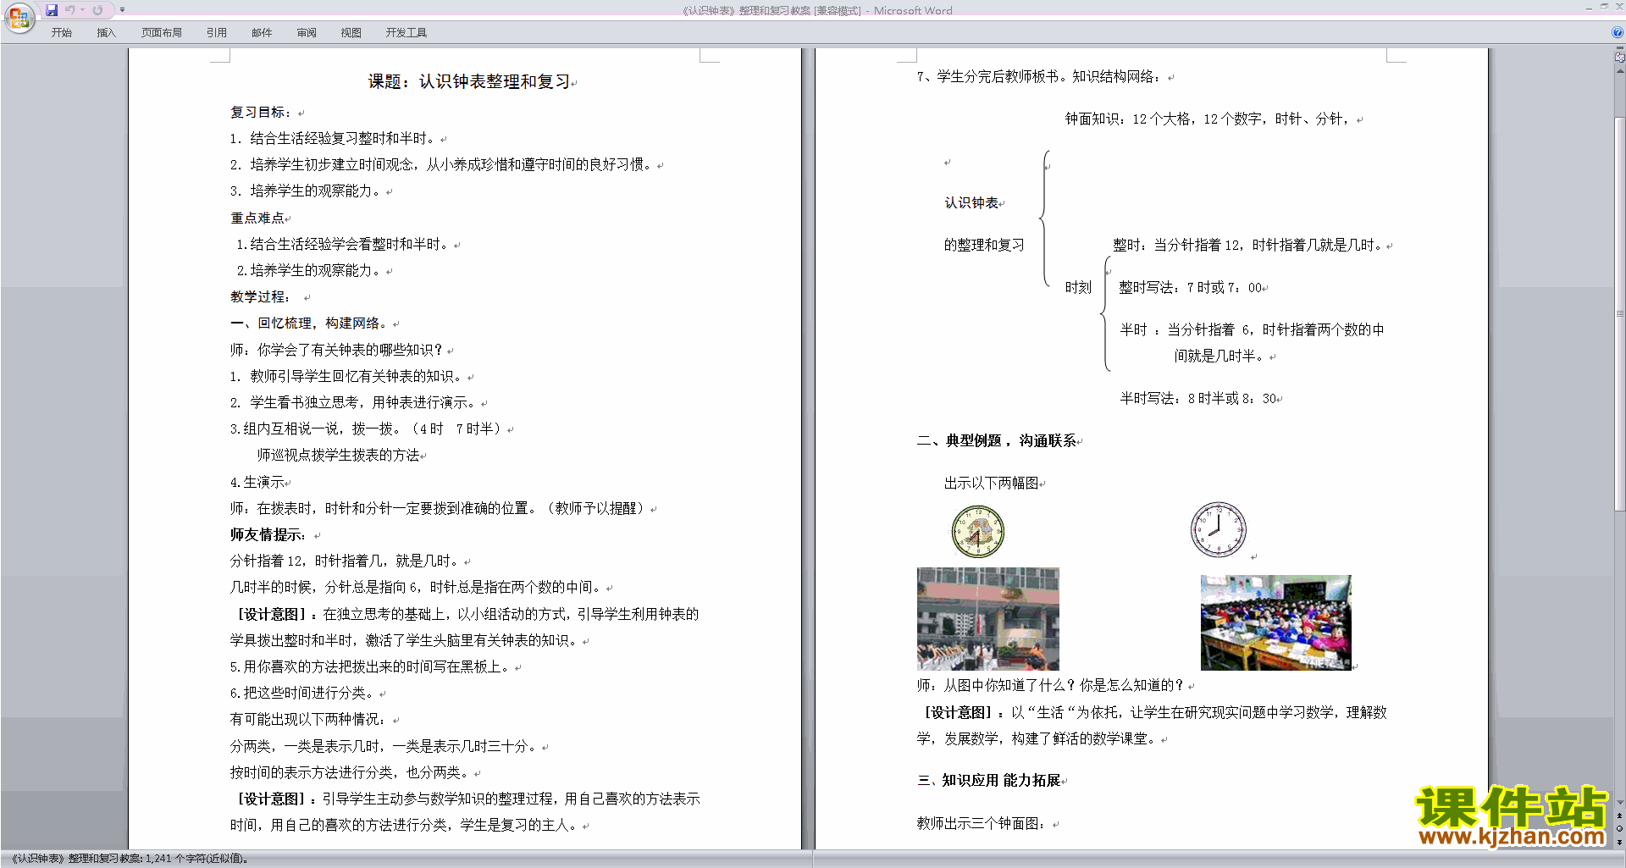Screen dimensions: 1626x868
Task: Go to next page via double-down arrows
Action: (x=1619, y=842)
